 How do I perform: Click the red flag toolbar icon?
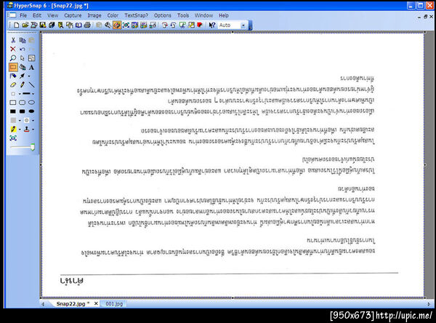[200, 25]
